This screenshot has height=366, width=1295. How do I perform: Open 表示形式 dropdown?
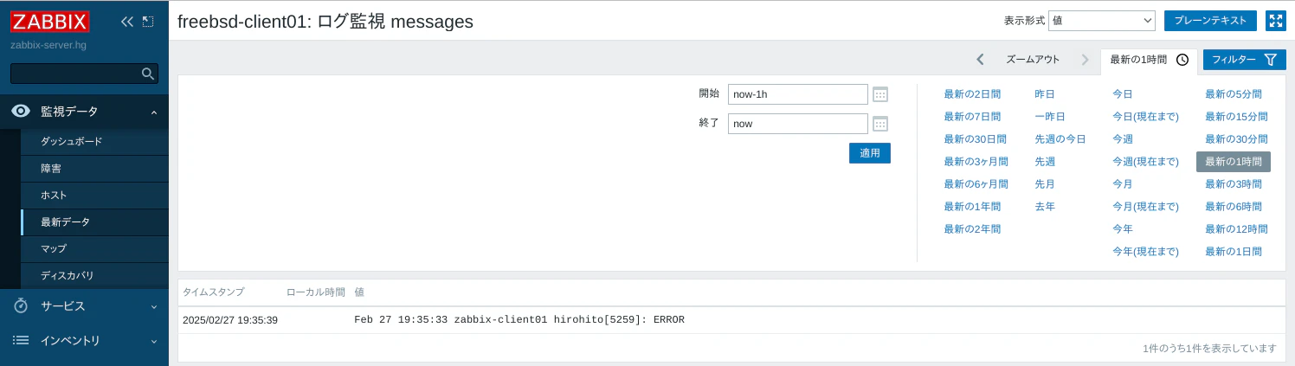[x=1102, y=21]
